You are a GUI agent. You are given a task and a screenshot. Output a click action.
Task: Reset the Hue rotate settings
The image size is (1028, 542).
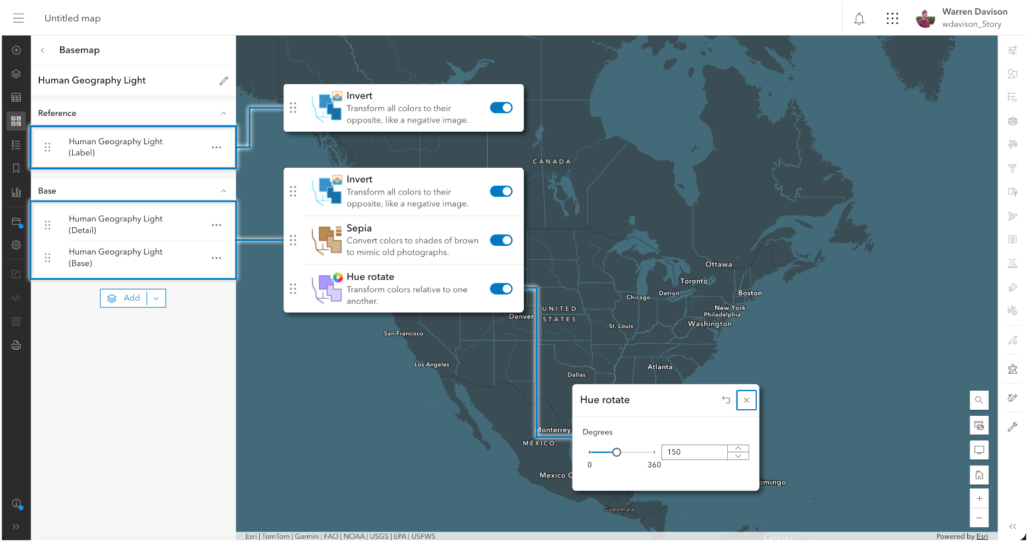726,400
